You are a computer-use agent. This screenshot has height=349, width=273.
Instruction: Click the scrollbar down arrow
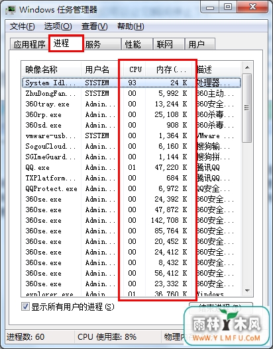[x=247, y=290]
